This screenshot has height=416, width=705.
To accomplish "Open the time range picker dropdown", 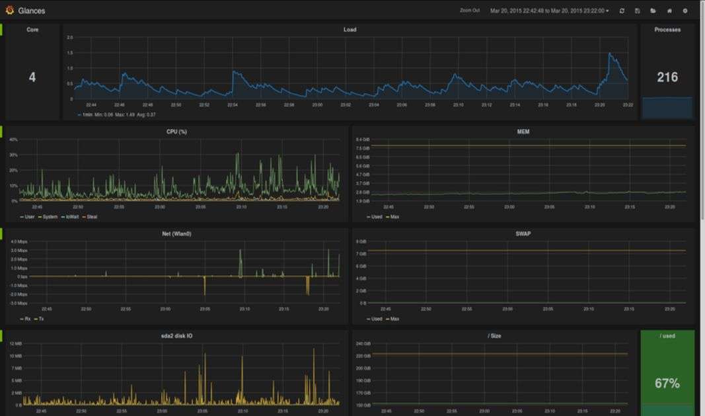I will 549,11.
